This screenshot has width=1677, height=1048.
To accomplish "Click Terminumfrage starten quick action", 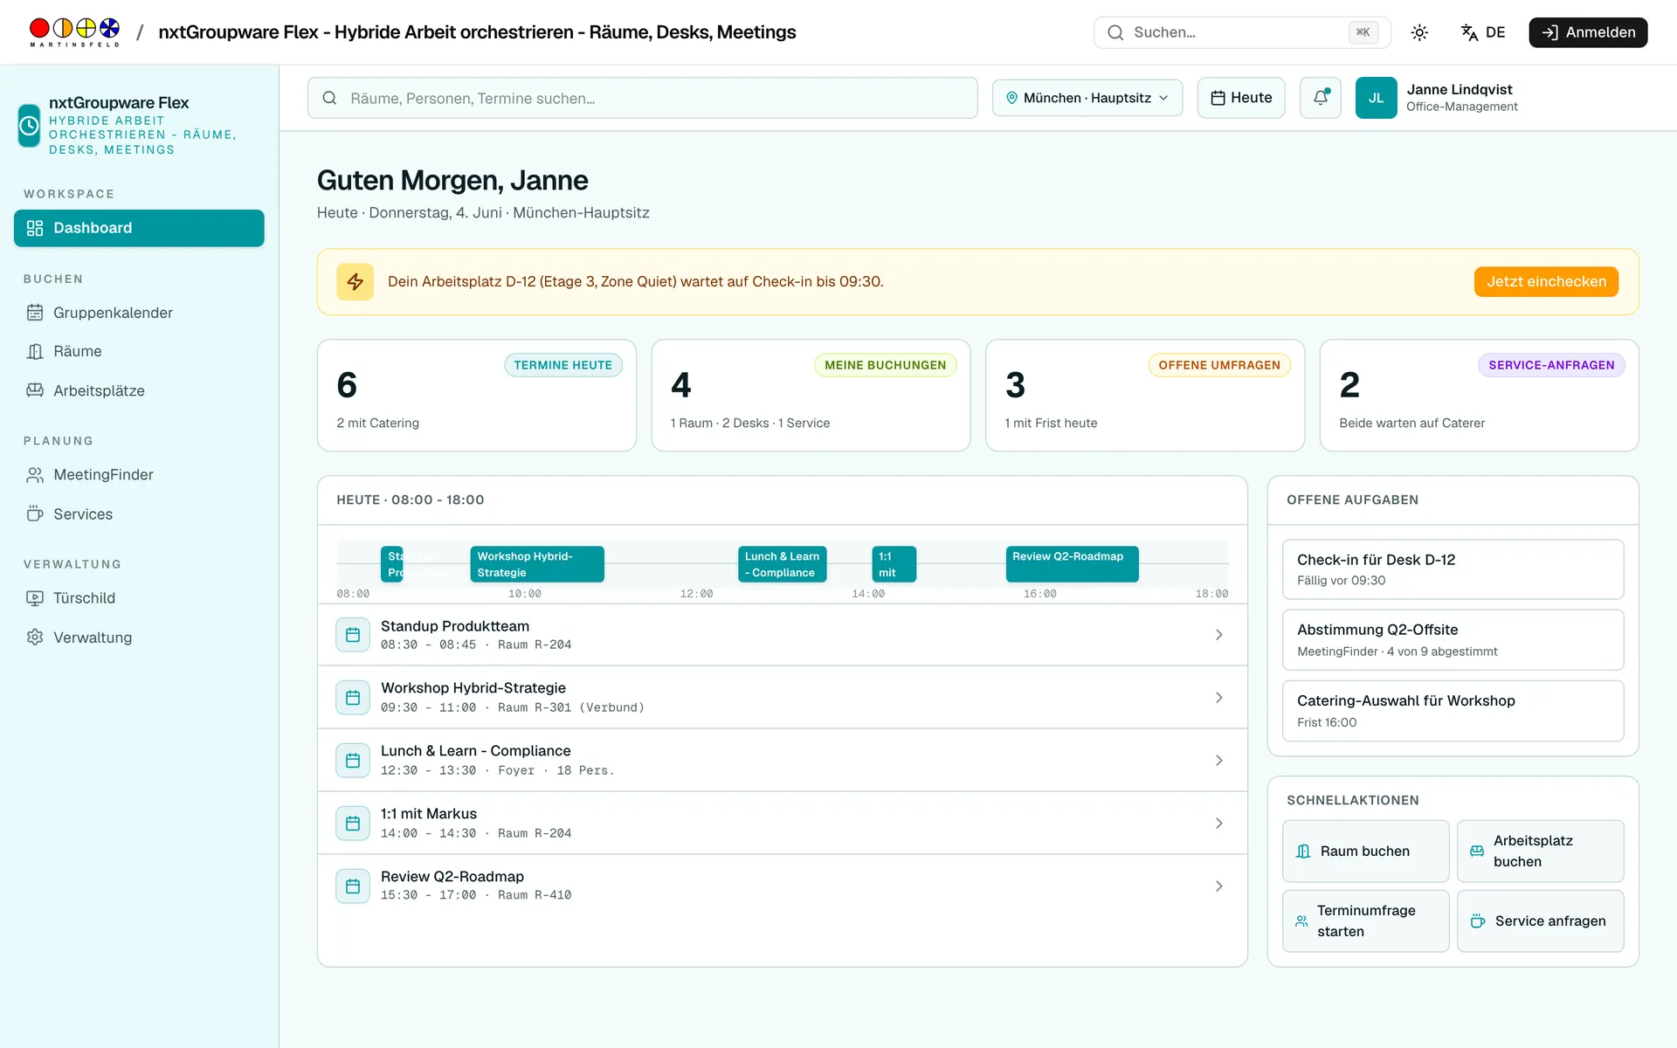I will click(x=1365, y=920).
